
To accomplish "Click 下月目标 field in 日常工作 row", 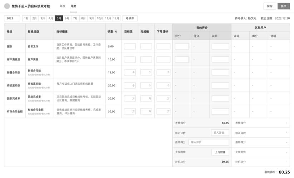I will coord(164,46).
